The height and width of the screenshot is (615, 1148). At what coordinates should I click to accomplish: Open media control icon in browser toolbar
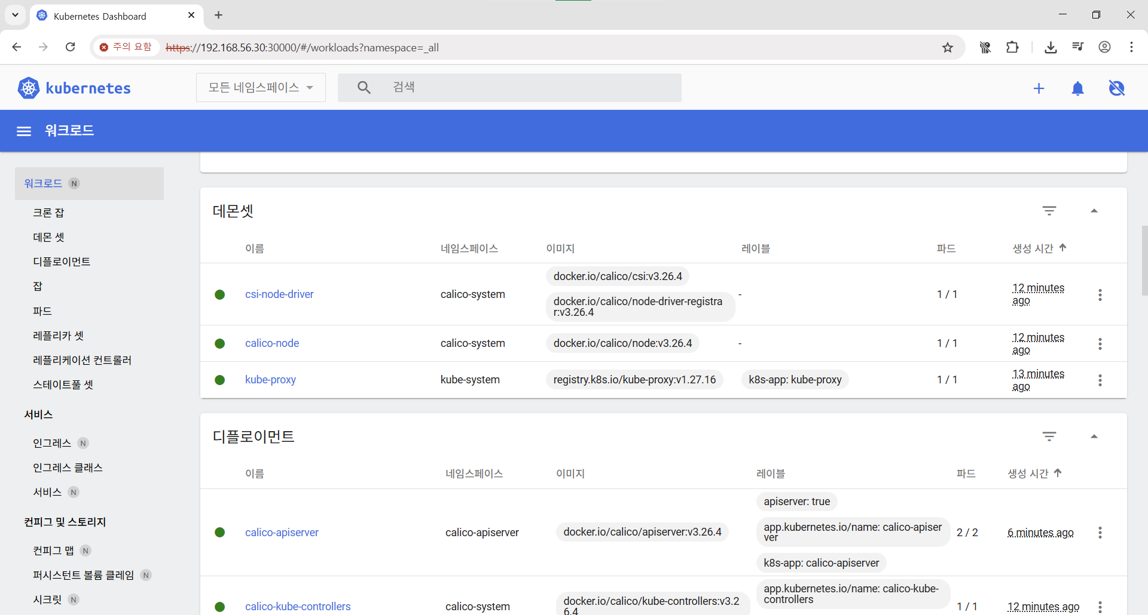[1077, 47]
